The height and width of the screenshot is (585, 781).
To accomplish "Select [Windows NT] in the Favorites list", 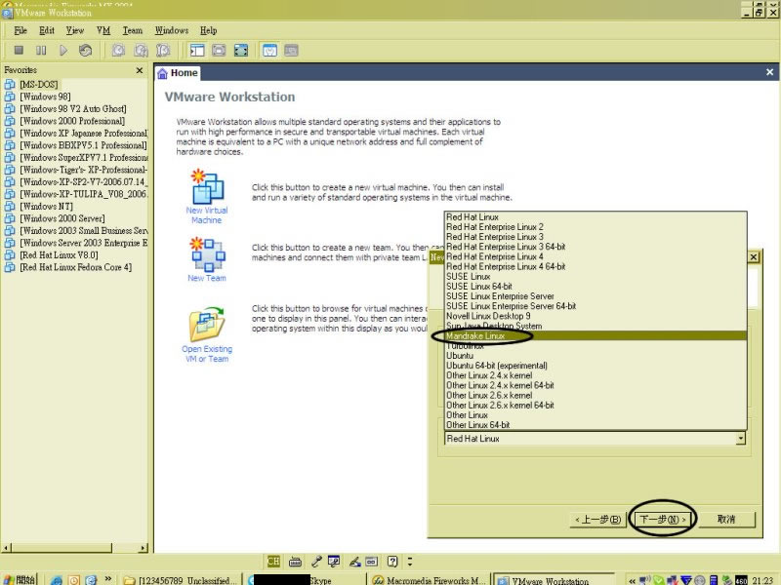I will [46, 207].
